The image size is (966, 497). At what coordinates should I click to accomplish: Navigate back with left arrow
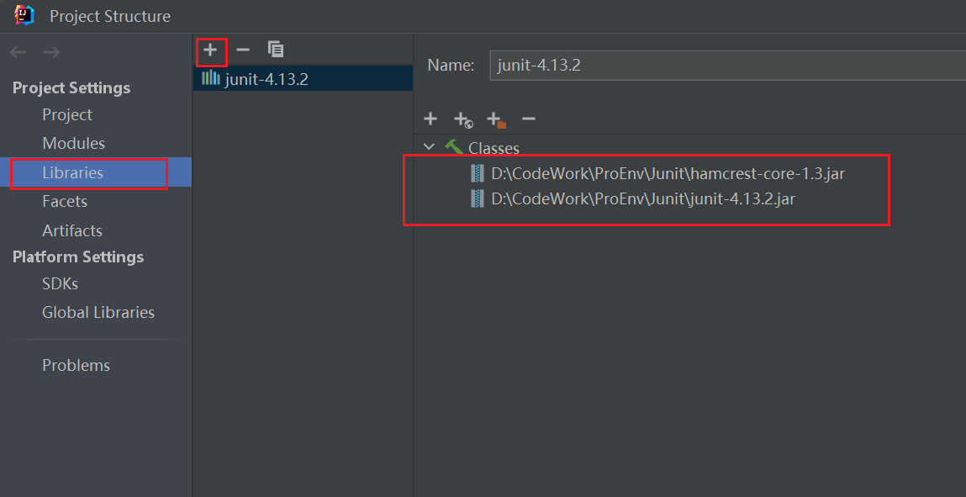(18, 52)
